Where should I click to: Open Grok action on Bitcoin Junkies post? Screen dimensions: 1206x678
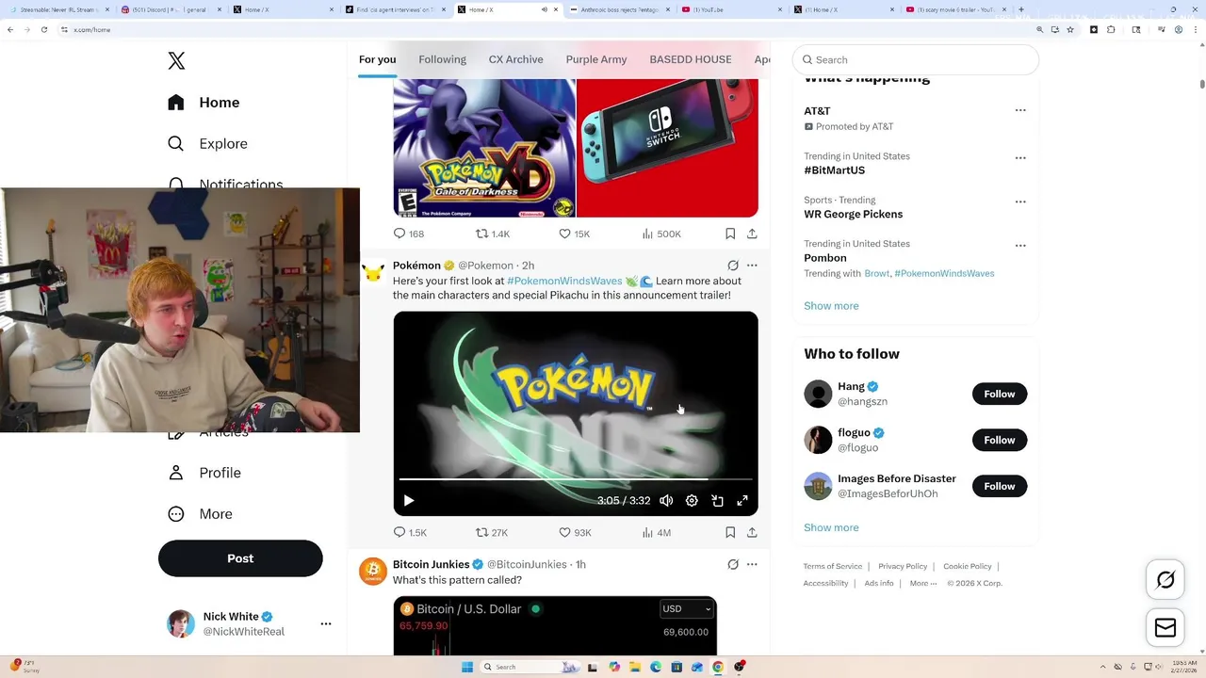click(733, 564)
